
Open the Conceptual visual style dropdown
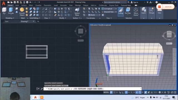[109, 9]
